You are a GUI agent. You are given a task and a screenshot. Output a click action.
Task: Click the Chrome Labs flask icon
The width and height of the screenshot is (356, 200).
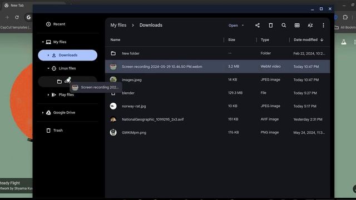pos(344,42)
